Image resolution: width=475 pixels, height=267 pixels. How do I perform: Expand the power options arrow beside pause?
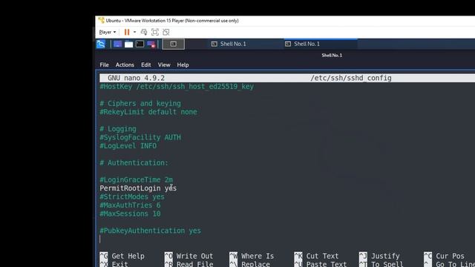coord(135,32)
